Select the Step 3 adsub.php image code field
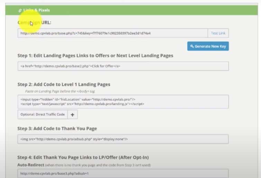 click(x=123, y=139)
